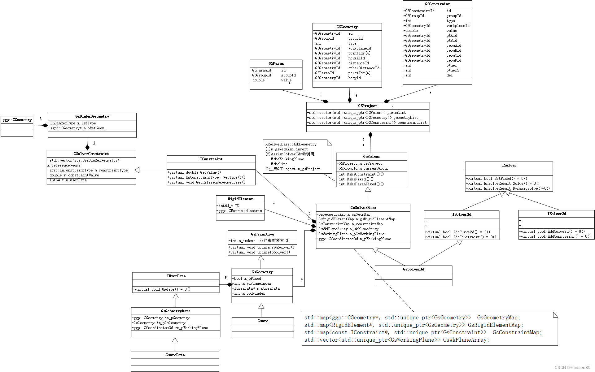Click virtual void Update() in IUserData
The image size is (595, 372).
tap(162, 289)
